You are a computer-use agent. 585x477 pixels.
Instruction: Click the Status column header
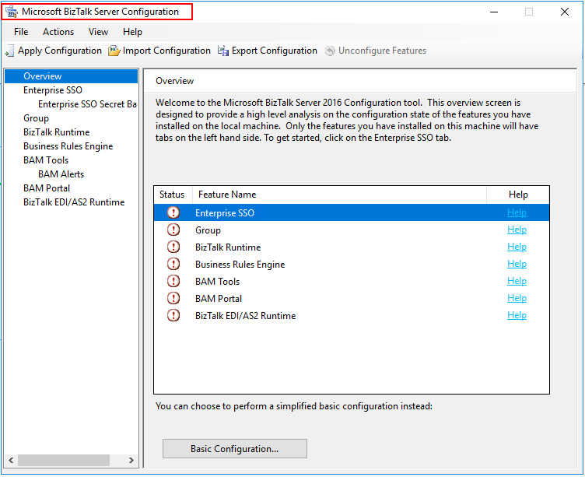pos(172,195)
